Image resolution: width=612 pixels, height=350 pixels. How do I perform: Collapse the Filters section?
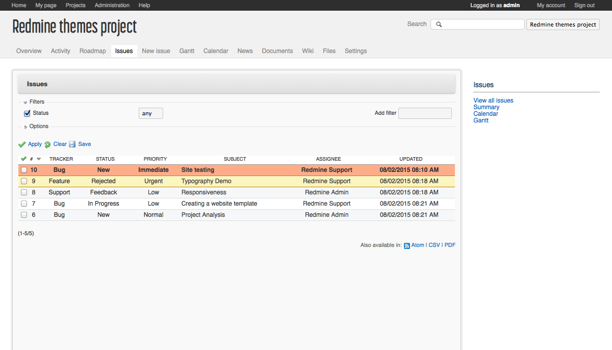tap(25, 102)
